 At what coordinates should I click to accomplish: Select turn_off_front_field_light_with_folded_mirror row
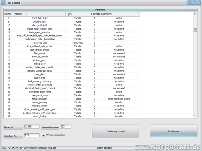point(72,36)
